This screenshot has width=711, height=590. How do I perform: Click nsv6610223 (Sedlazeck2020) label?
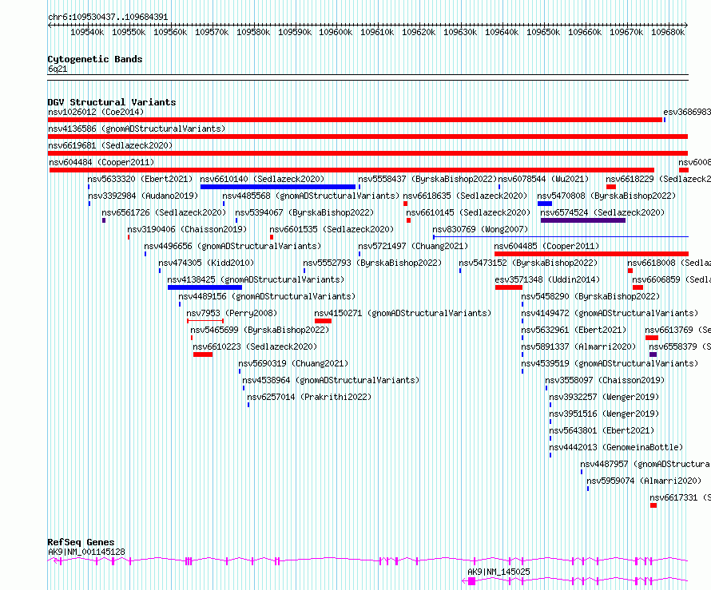255,346
